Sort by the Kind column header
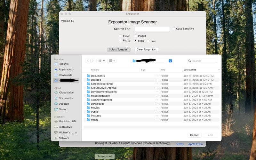The height and width of the screenshot is (160, 256). pos(163,70)
